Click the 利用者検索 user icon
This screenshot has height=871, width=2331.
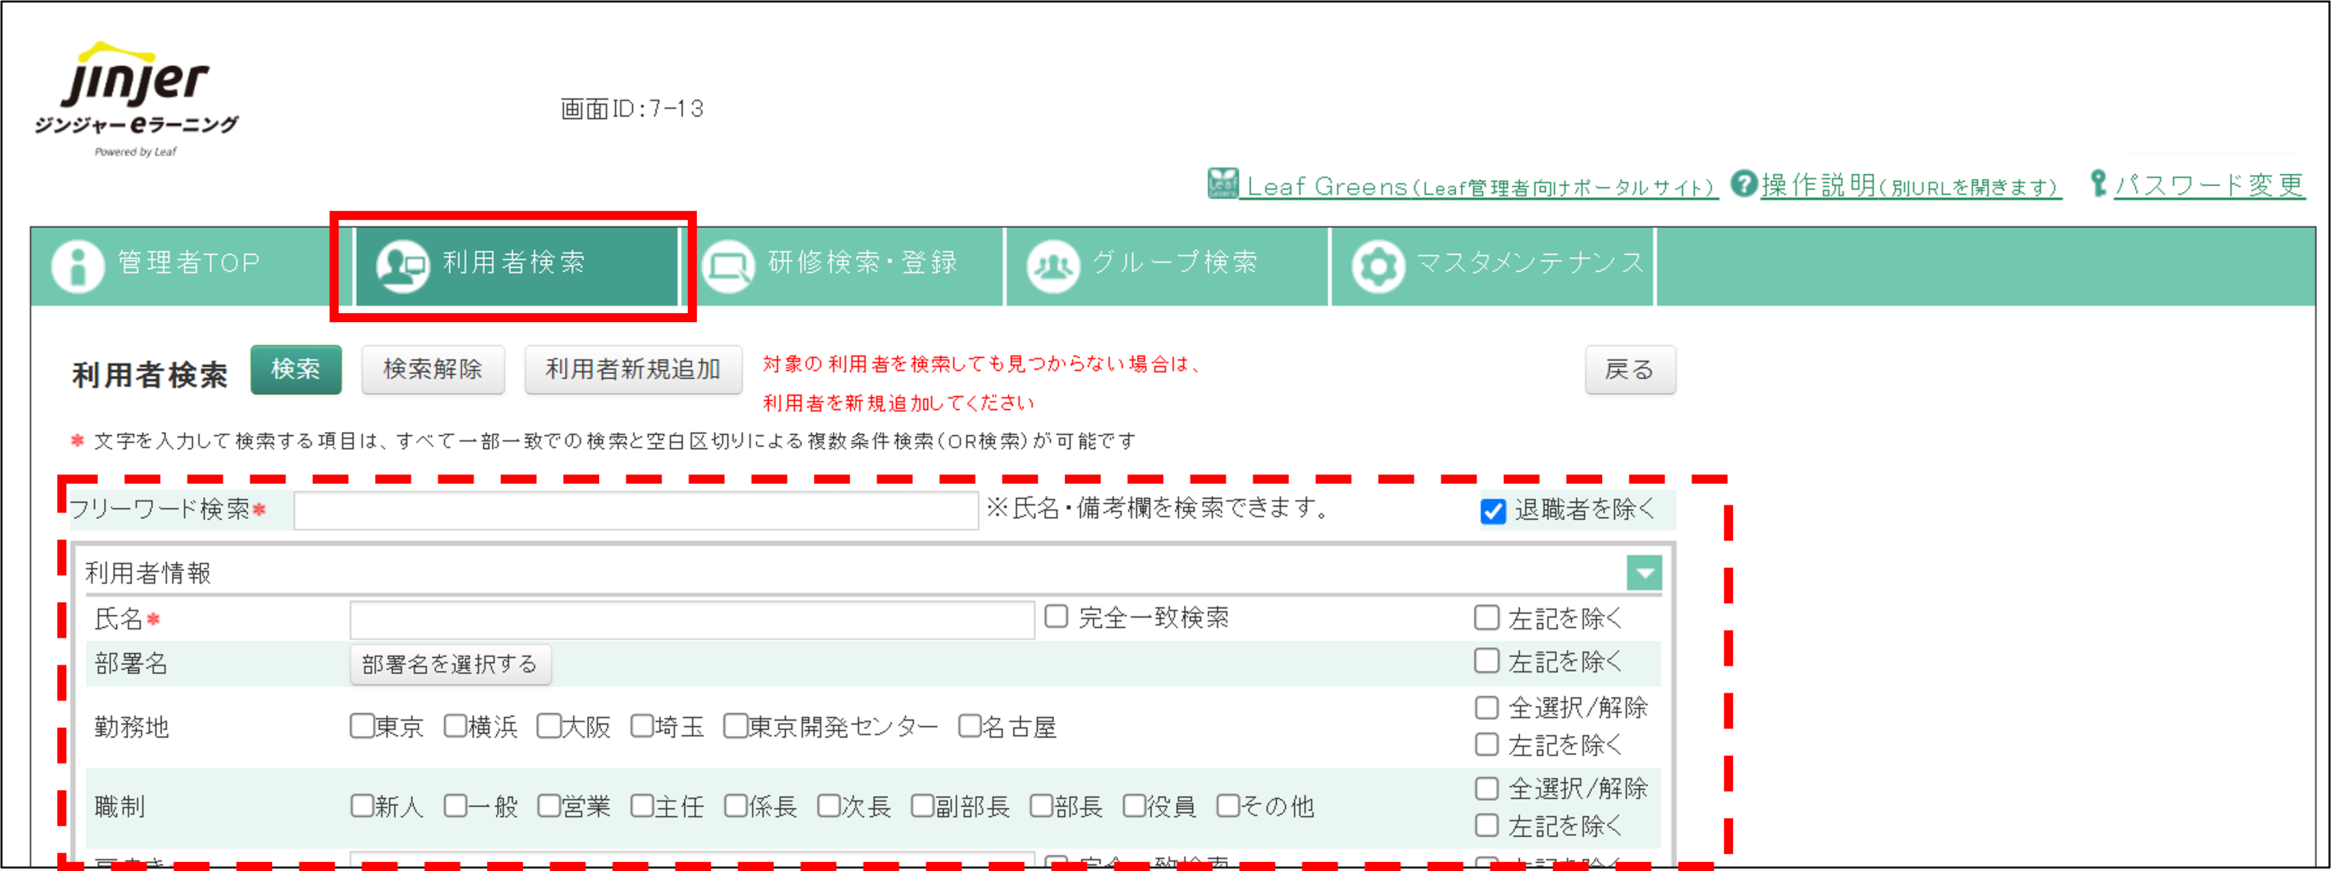pyautogui.click(x=403, y=266)
